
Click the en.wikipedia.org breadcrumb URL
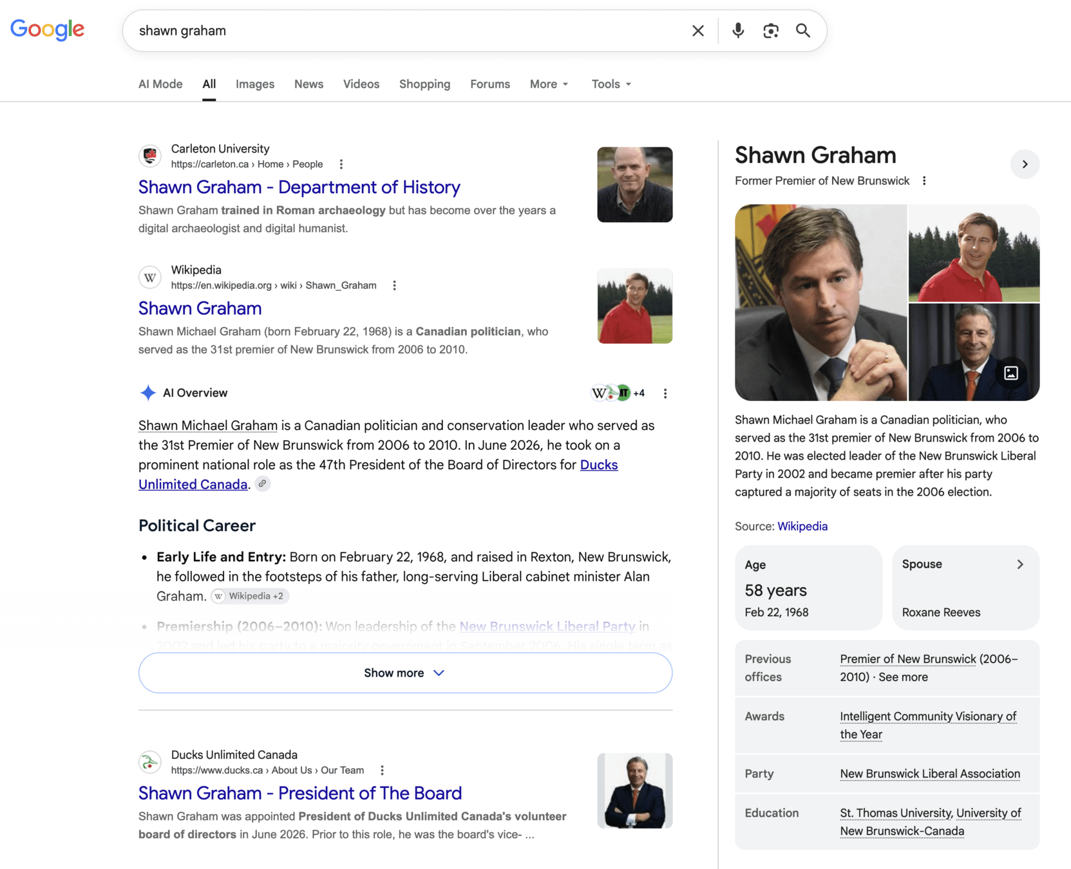[x=274, y=285]
